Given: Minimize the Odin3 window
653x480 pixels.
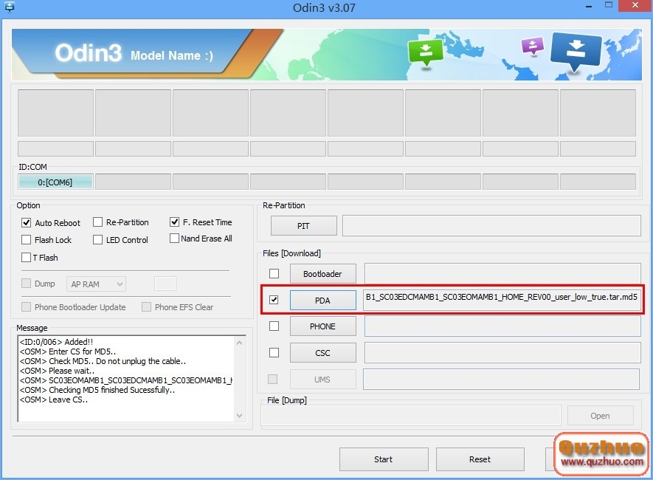Looking at the screenshot, I should [589, 6].
